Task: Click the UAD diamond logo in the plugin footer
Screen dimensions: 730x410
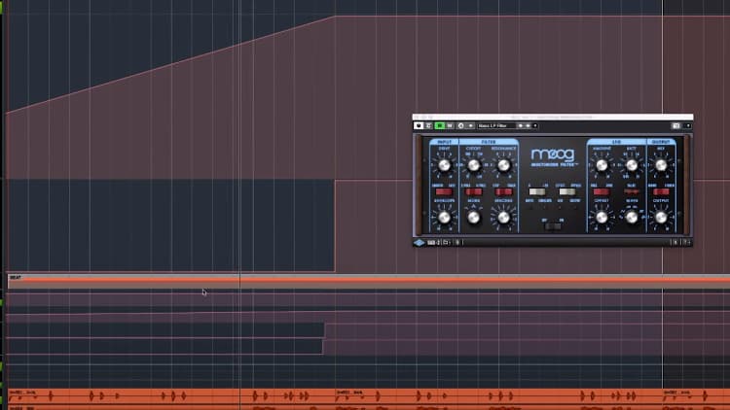Action: click(x=419, y=243)
